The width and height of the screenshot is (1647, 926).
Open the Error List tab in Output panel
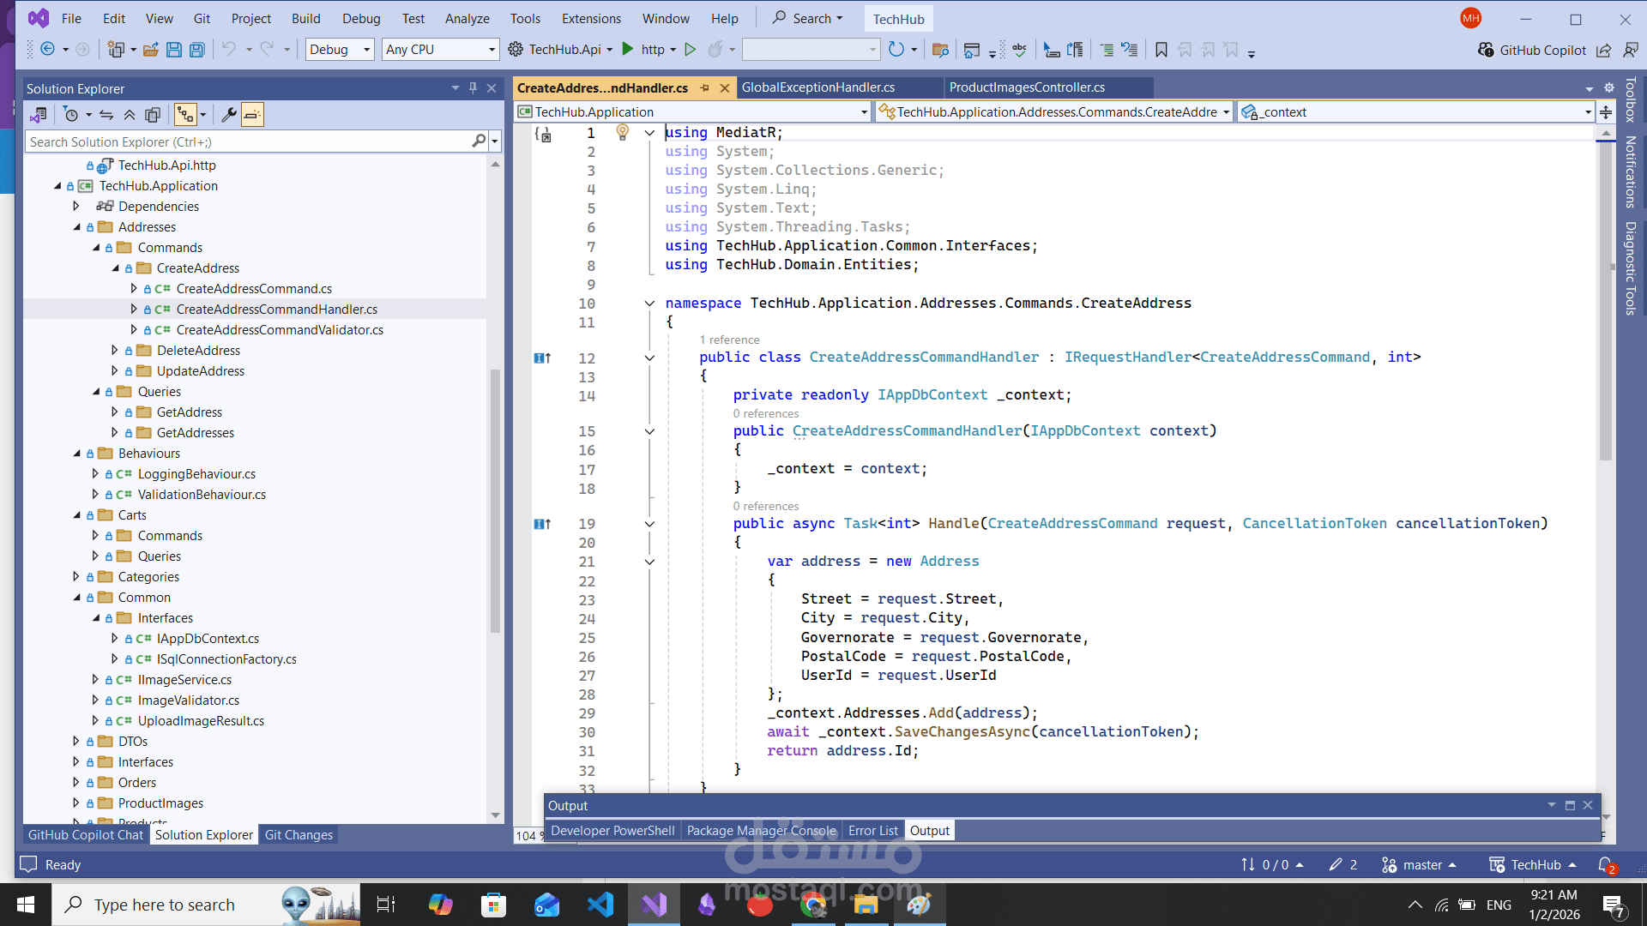872,830
